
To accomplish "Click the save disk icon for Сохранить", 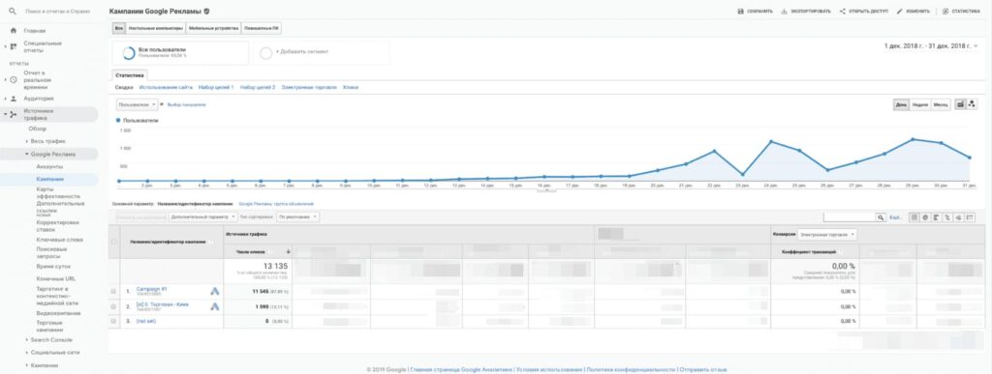I will click(741, 12).
